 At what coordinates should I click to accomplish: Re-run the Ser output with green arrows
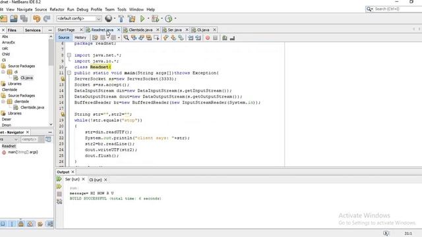(59, 179)
